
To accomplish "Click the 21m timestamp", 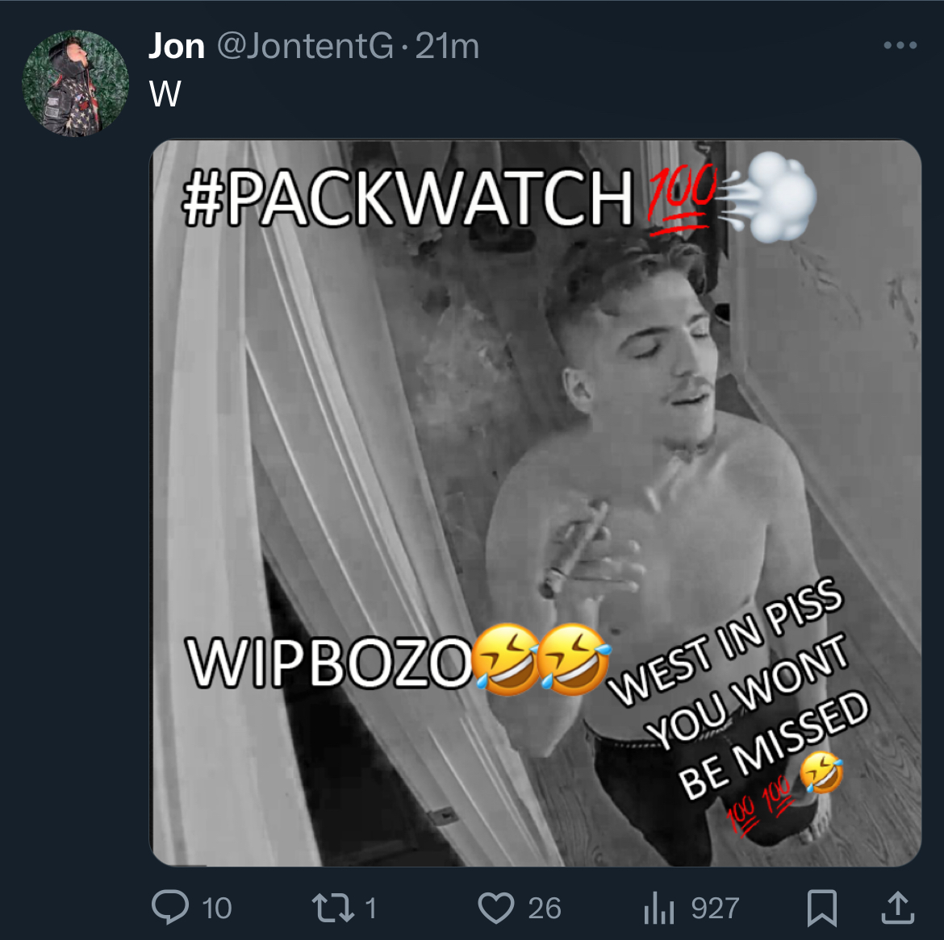I will click(447, 46).
